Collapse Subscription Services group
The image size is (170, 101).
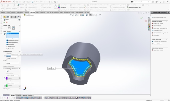[x=167, y=48]
